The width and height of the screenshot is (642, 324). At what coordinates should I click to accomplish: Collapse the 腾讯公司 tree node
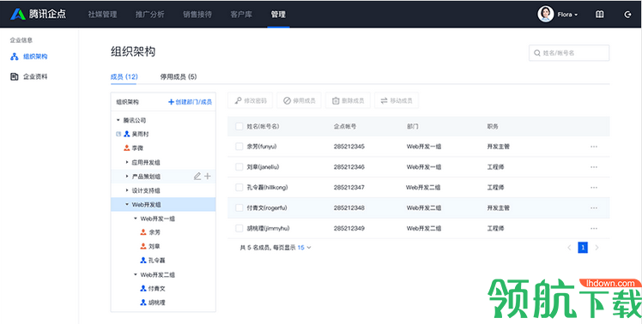click(118, 120)
